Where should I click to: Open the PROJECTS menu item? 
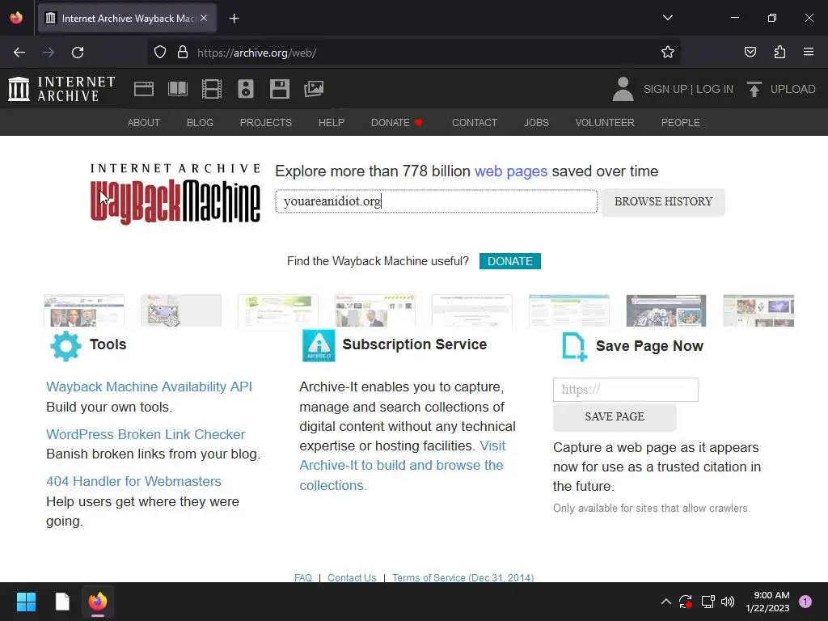point(265,123)
